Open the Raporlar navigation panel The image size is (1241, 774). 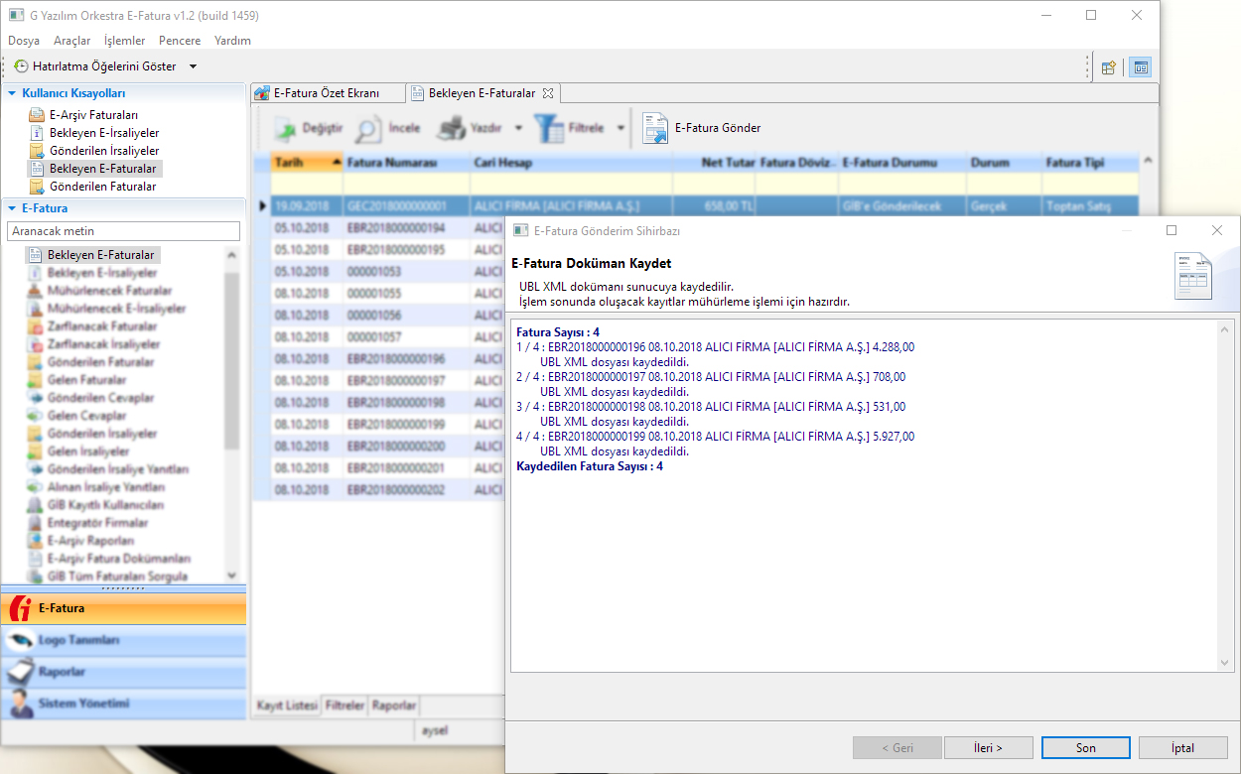(x=123, y=673)
